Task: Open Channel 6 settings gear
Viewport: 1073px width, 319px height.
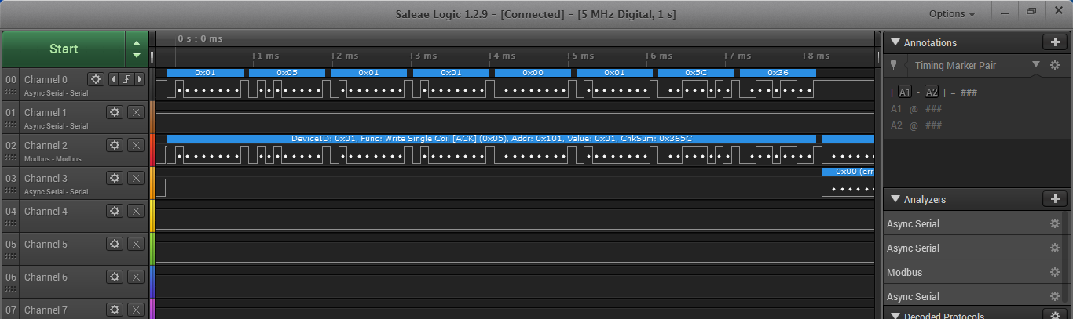Action: [115, 277]
